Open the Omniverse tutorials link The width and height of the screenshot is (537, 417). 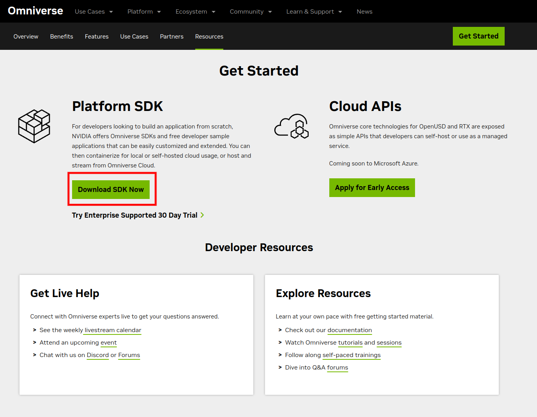(350, 343)
